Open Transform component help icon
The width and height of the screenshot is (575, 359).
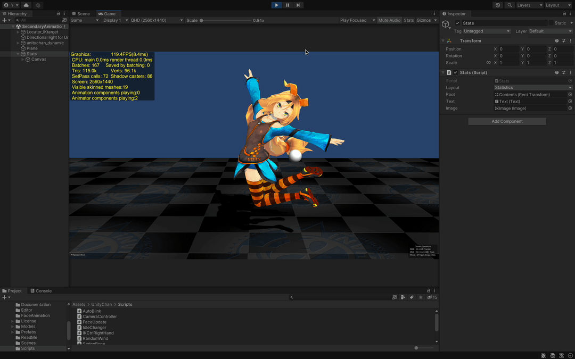557,40
